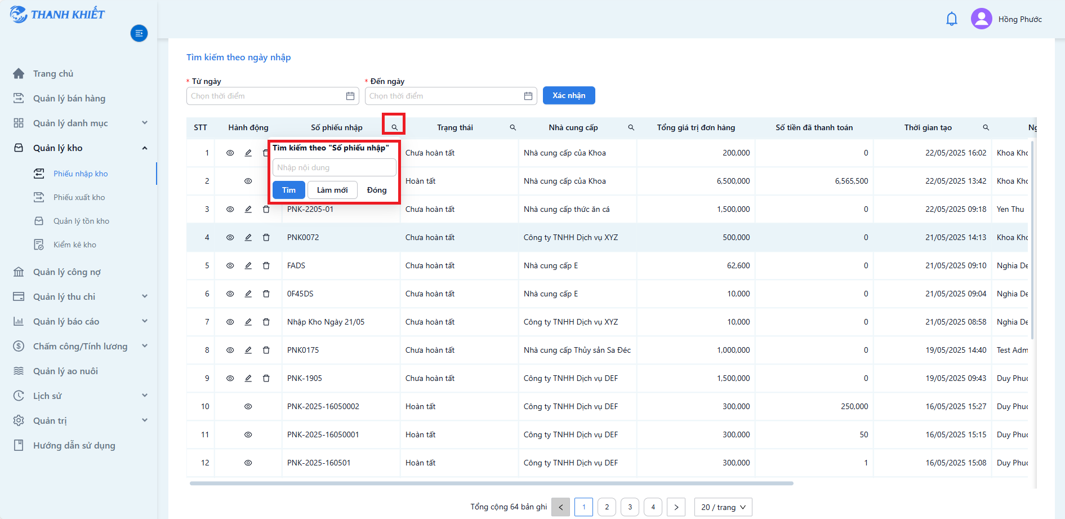
Task: Click search icon in Trạng thái column
Action: pos(513,127)
